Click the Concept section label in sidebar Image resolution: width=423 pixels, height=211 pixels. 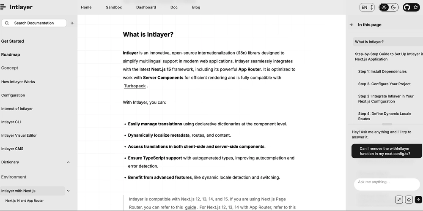coord(10,68)
